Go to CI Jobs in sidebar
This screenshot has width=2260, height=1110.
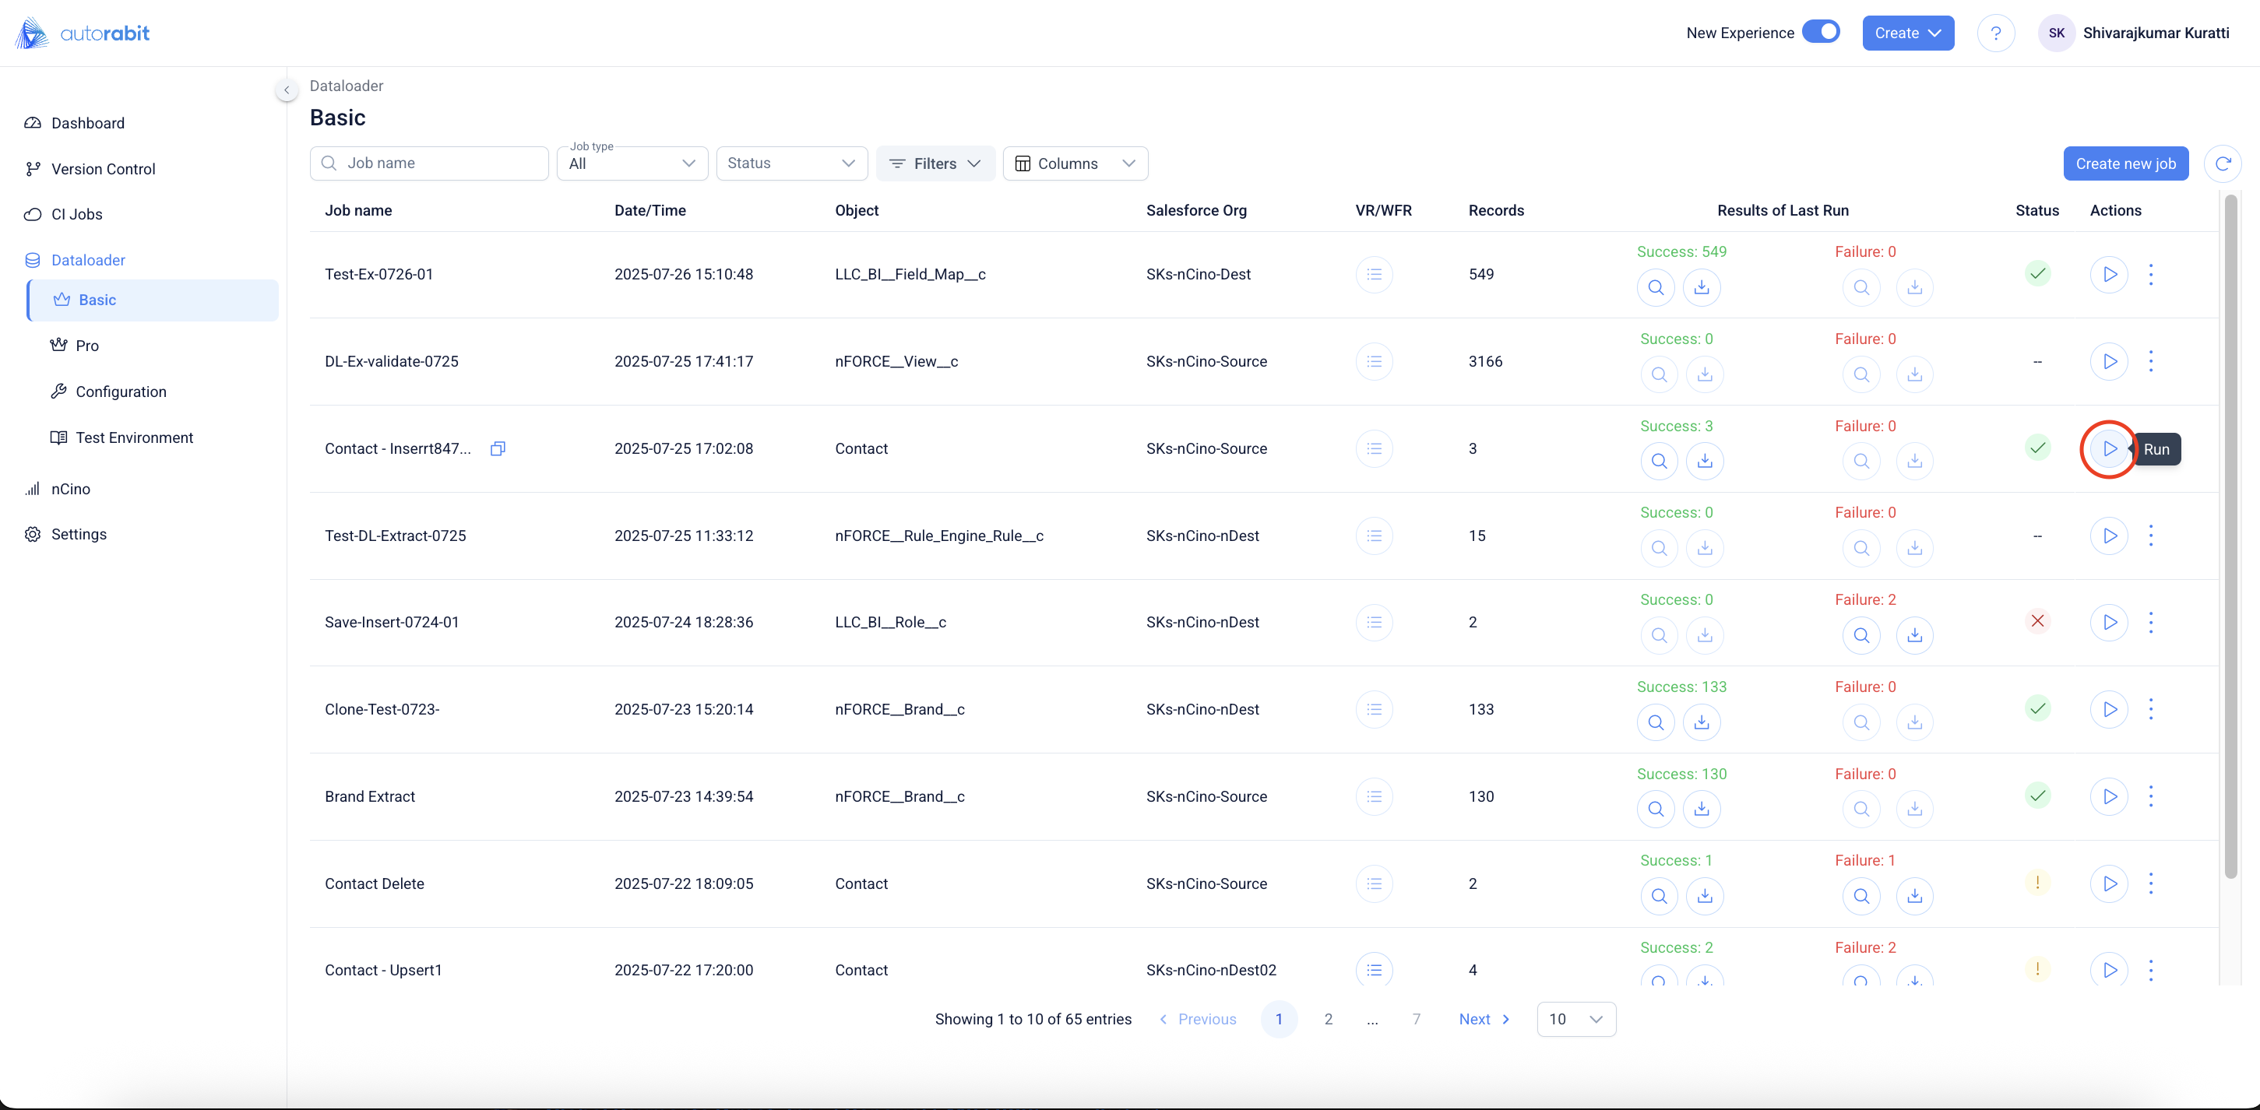pos(76,214)
